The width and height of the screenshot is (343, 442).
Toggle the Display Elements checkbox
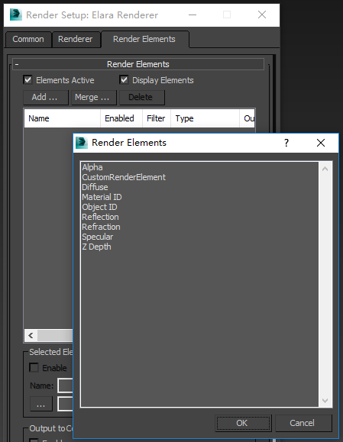click(x=124, y=80)
